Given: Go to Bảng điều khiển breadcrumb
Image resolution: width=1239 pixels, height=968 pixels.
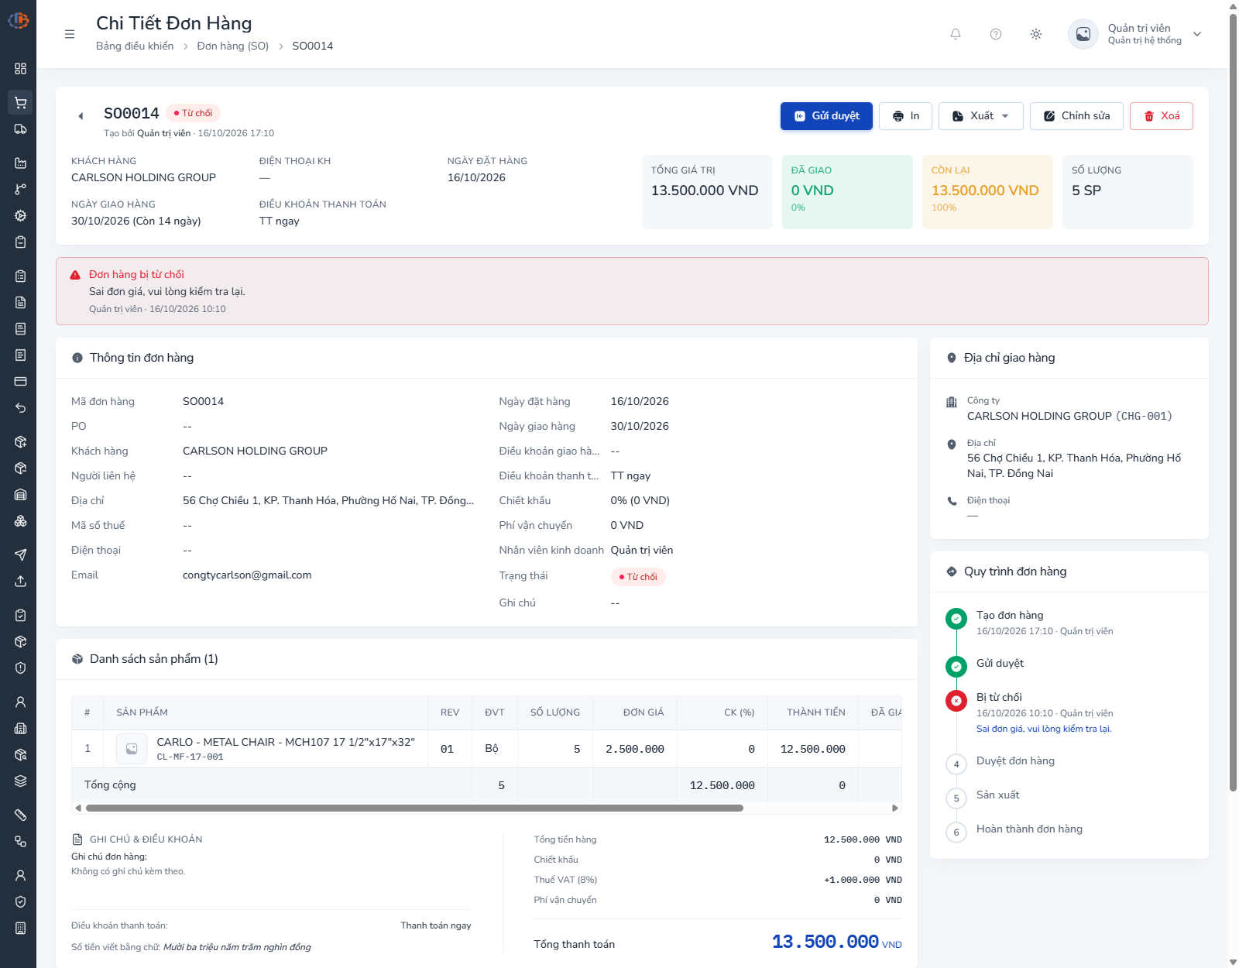Looking at the screenshot, I should (135, 46).
